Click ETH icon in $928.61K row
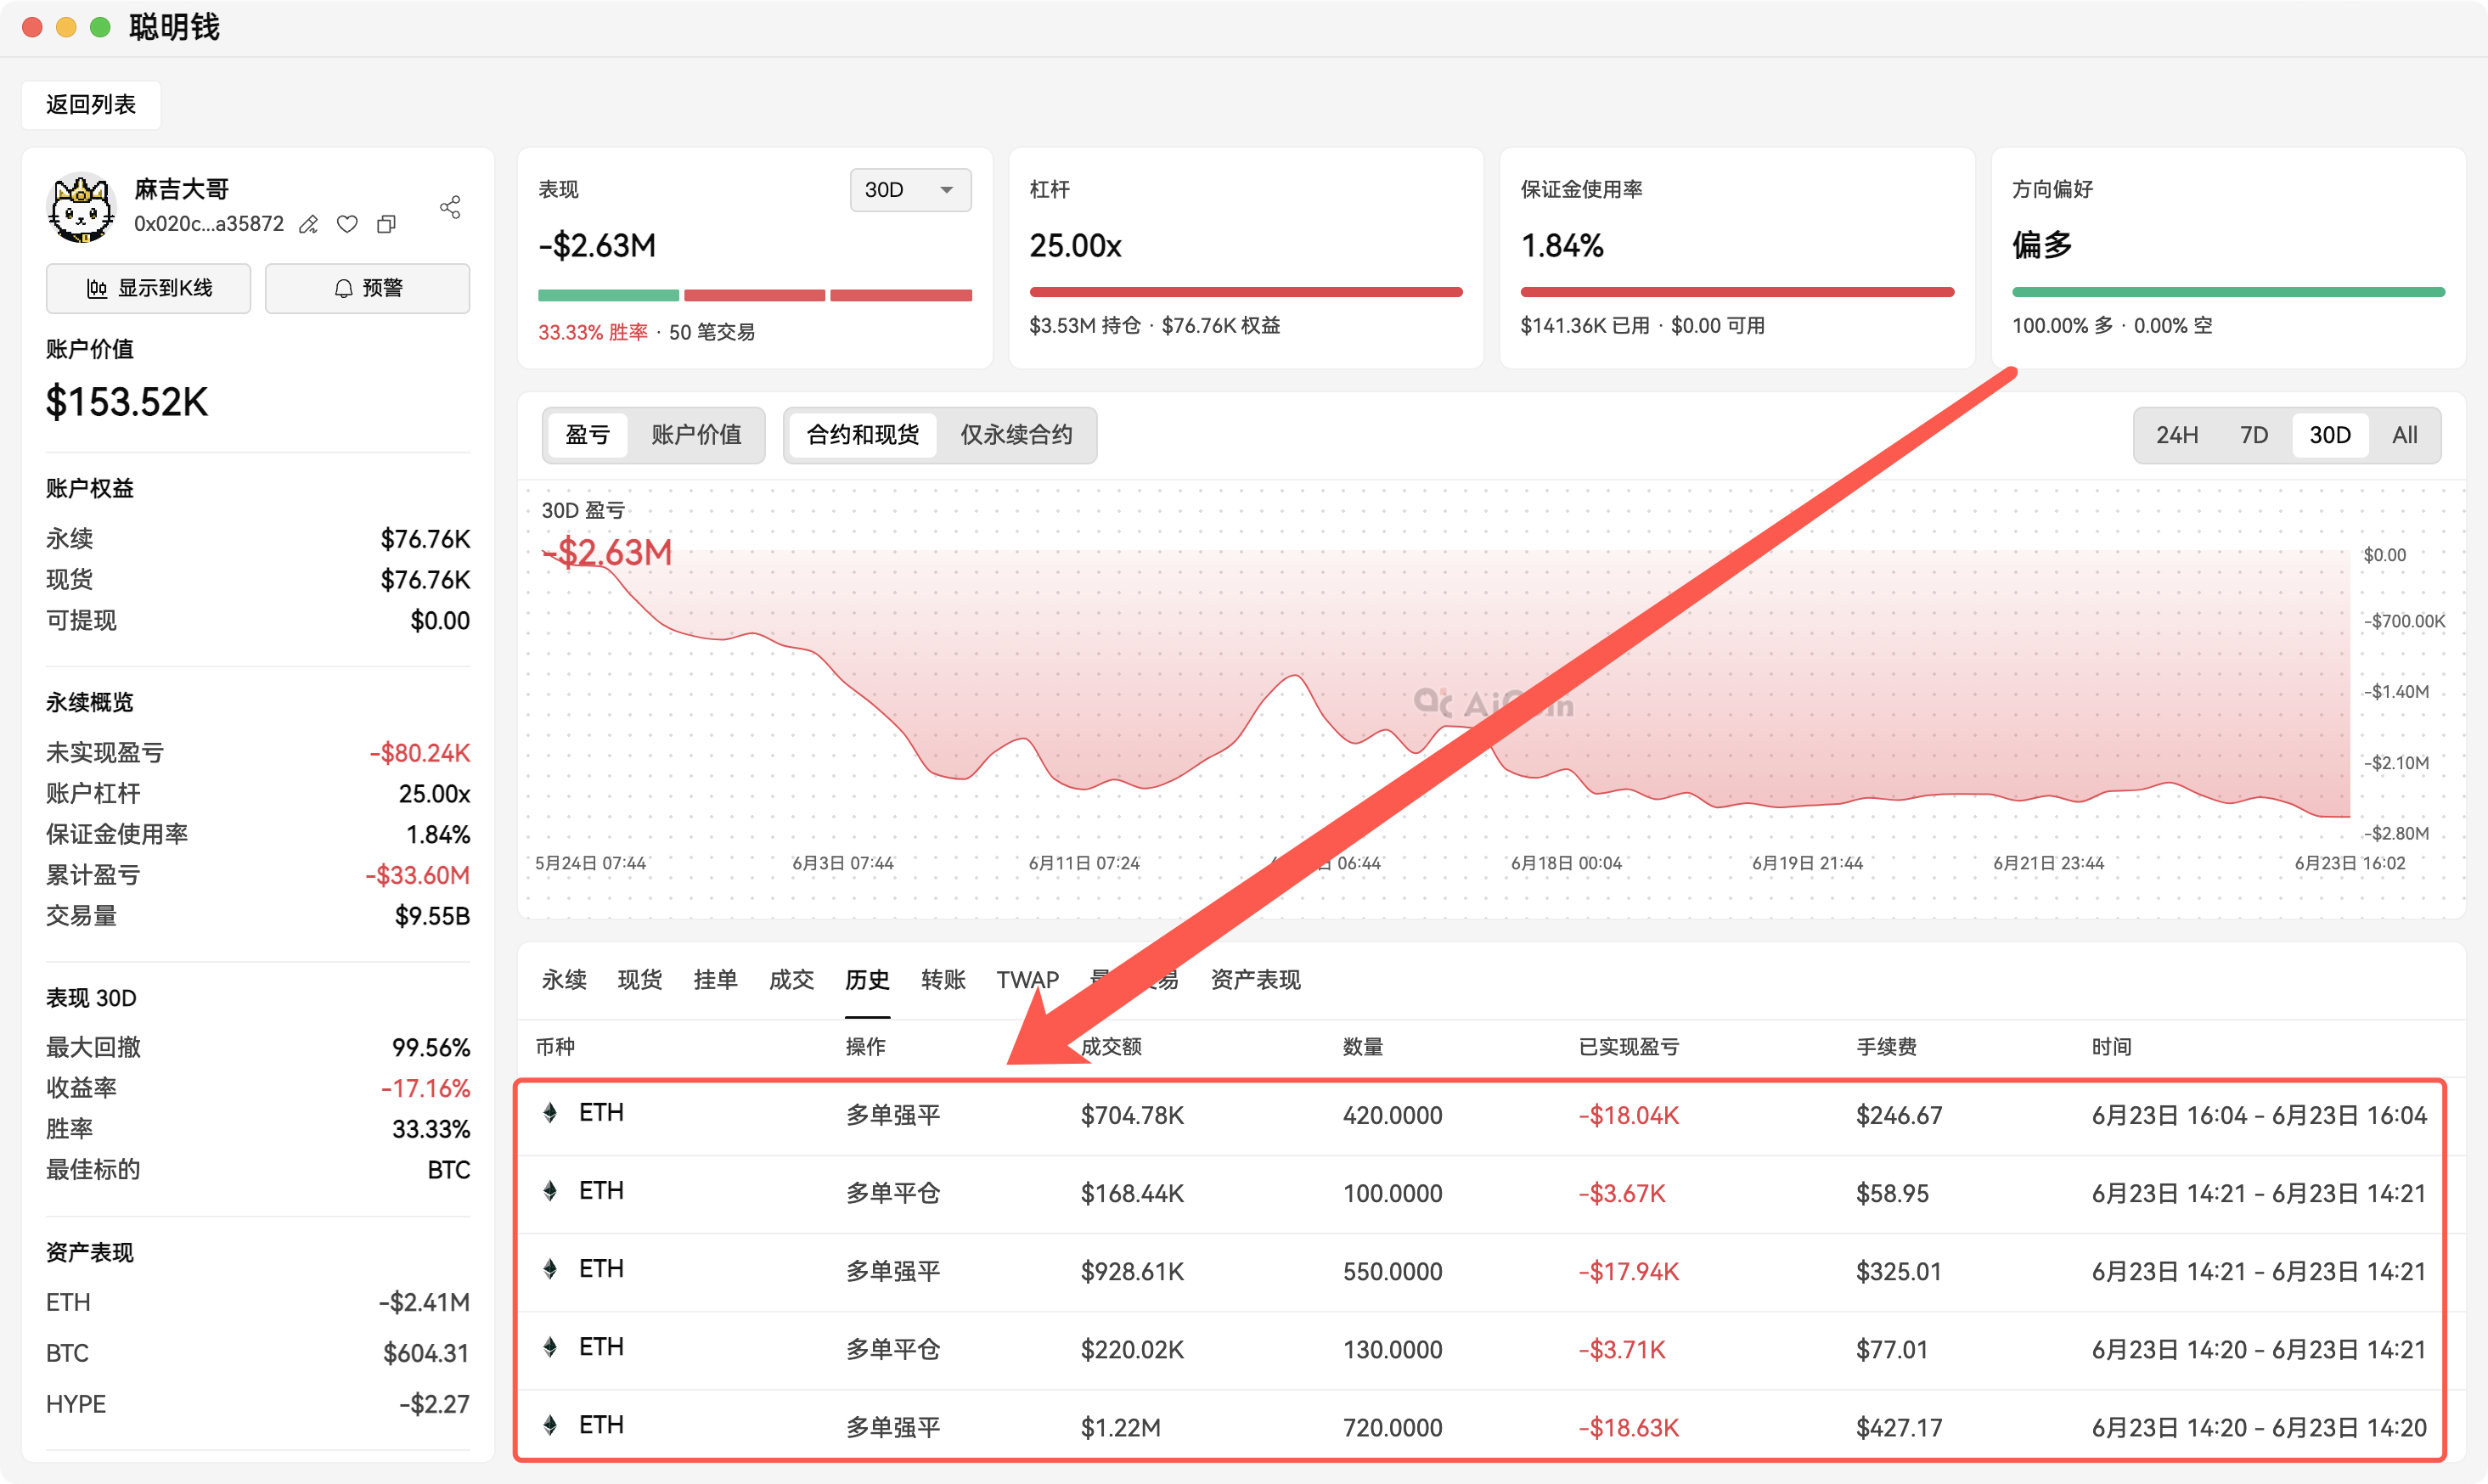Screen dimensions: 2488x1484 pos(550,1269)
